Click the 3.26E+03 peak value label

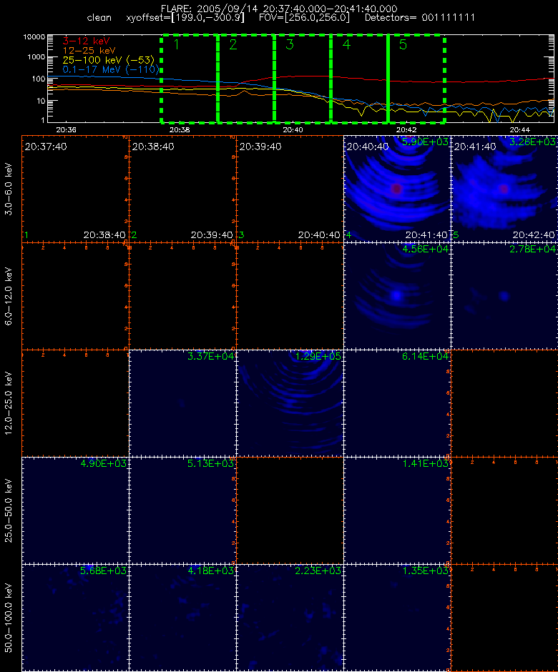click(x=533, y=142)
